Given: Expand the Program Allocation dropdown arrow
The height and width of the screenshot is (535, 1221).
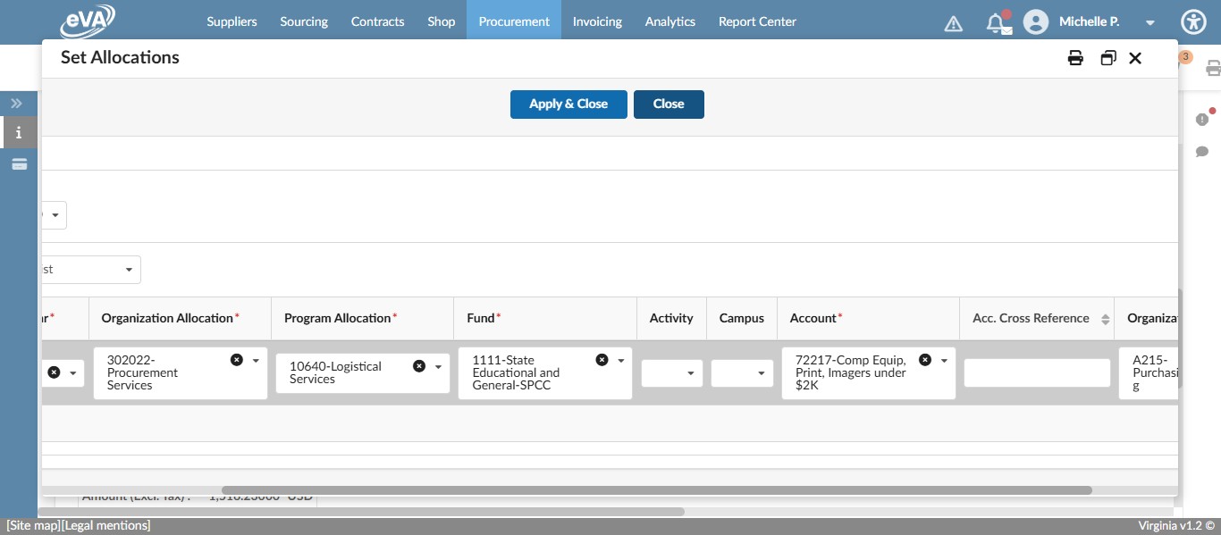Looking at the screenshot, I should [437, 365].
